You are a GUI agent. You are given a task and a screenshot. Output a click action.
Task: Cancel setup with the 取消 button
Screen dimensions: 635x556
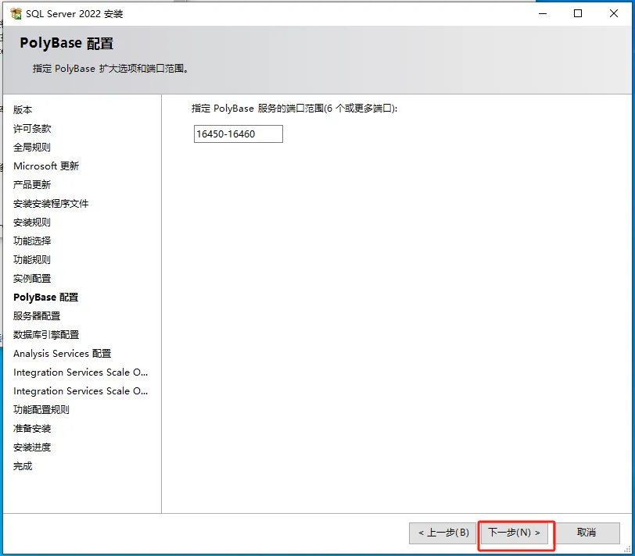click(x=586, y=533)
